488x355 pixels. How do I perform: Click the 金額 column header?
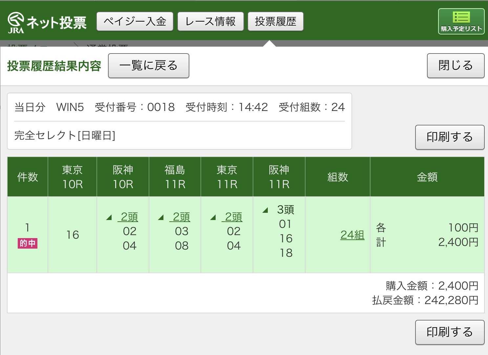(427, 177)
